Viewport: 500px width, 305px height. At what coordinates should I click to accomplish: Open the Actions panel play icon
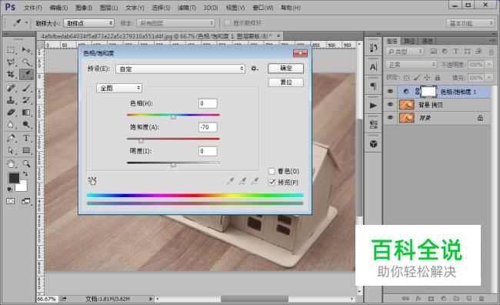click(x=373, y=106)
